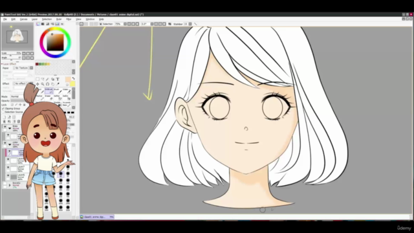Collapse the Layer Effect section
Image resolution: width=414 pixels, height=233 pixels.
2,64
